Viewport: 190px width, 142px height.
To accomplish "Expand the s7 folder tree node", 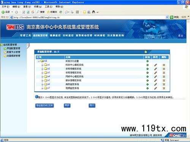I will [42, 88].
